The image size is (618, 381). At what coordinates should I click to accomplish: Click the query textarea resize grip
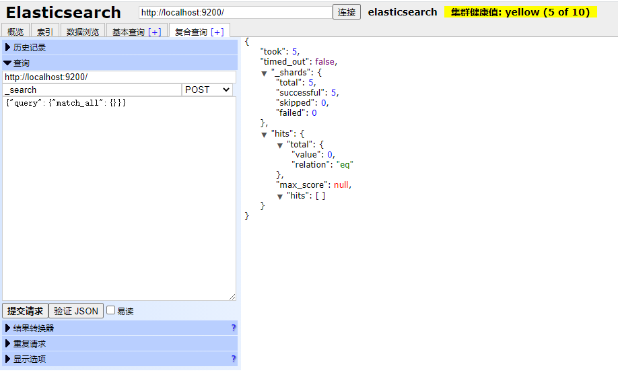click(232, 297)
